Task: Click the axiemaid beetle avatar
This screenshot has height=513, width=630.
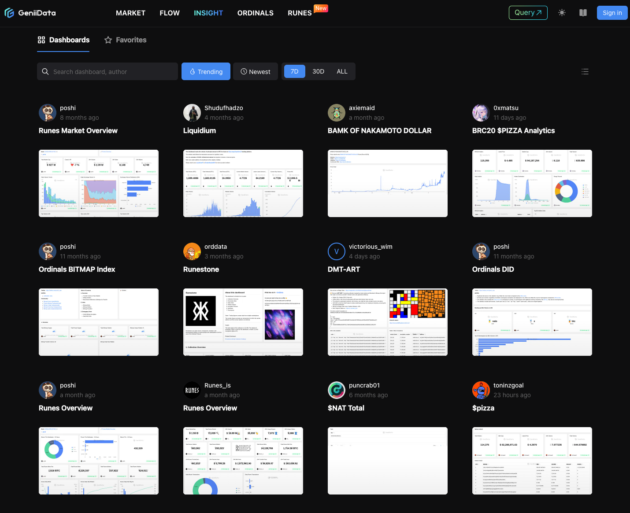Action: click(337, 113)
